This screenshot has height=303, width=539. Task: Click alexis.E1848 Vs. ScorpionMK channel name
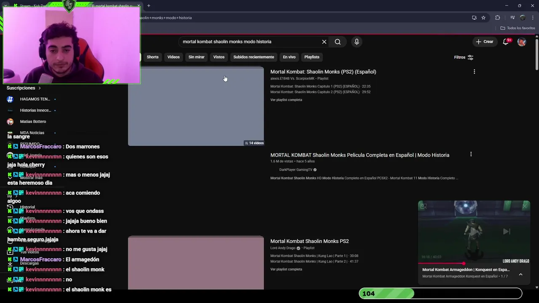292,78
